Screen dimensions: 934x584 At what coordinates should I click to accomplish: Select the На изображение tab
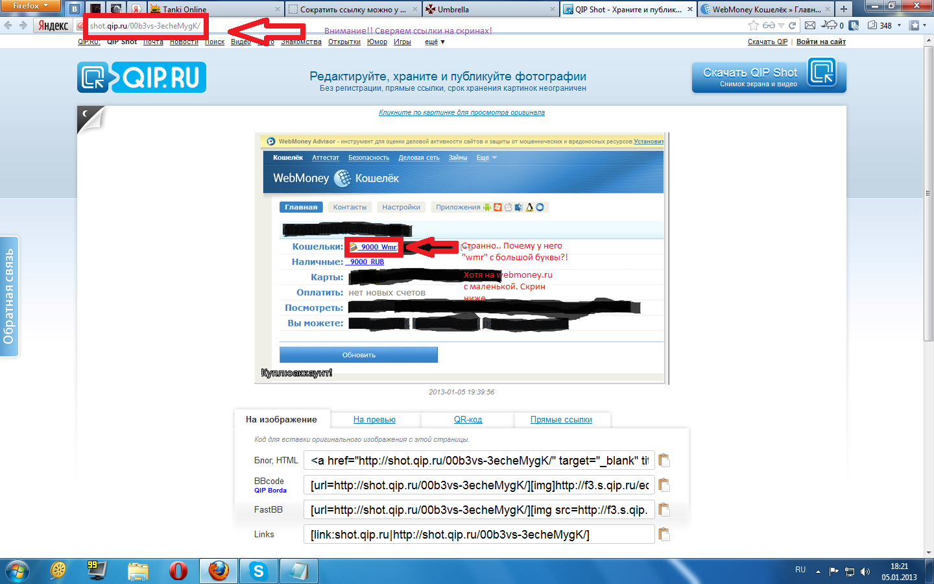(281, 420)
